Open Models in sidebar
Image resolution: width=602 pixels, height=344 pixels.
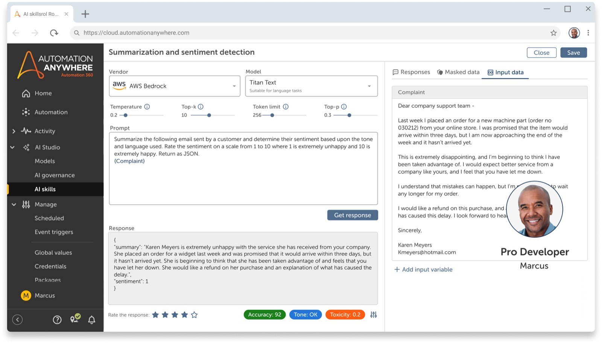tap(45, 161)
